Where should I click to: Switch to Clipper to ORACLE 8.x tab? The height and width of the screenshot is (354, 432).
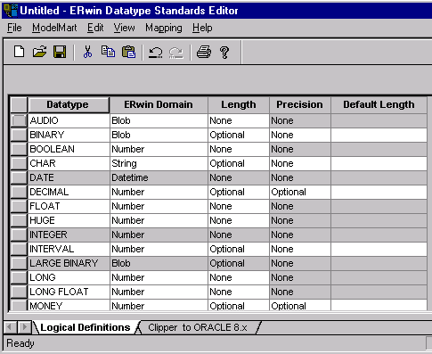198,327
